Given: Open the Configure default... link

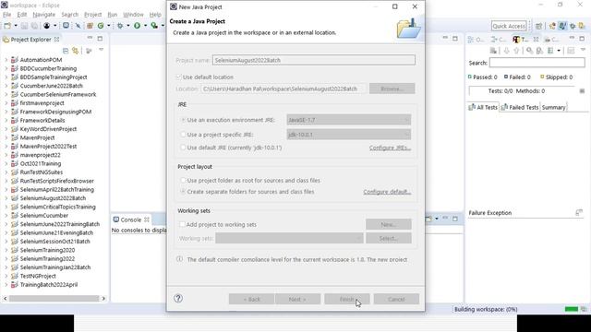Looking at the screenshot, I should click(x=387, y=192).
